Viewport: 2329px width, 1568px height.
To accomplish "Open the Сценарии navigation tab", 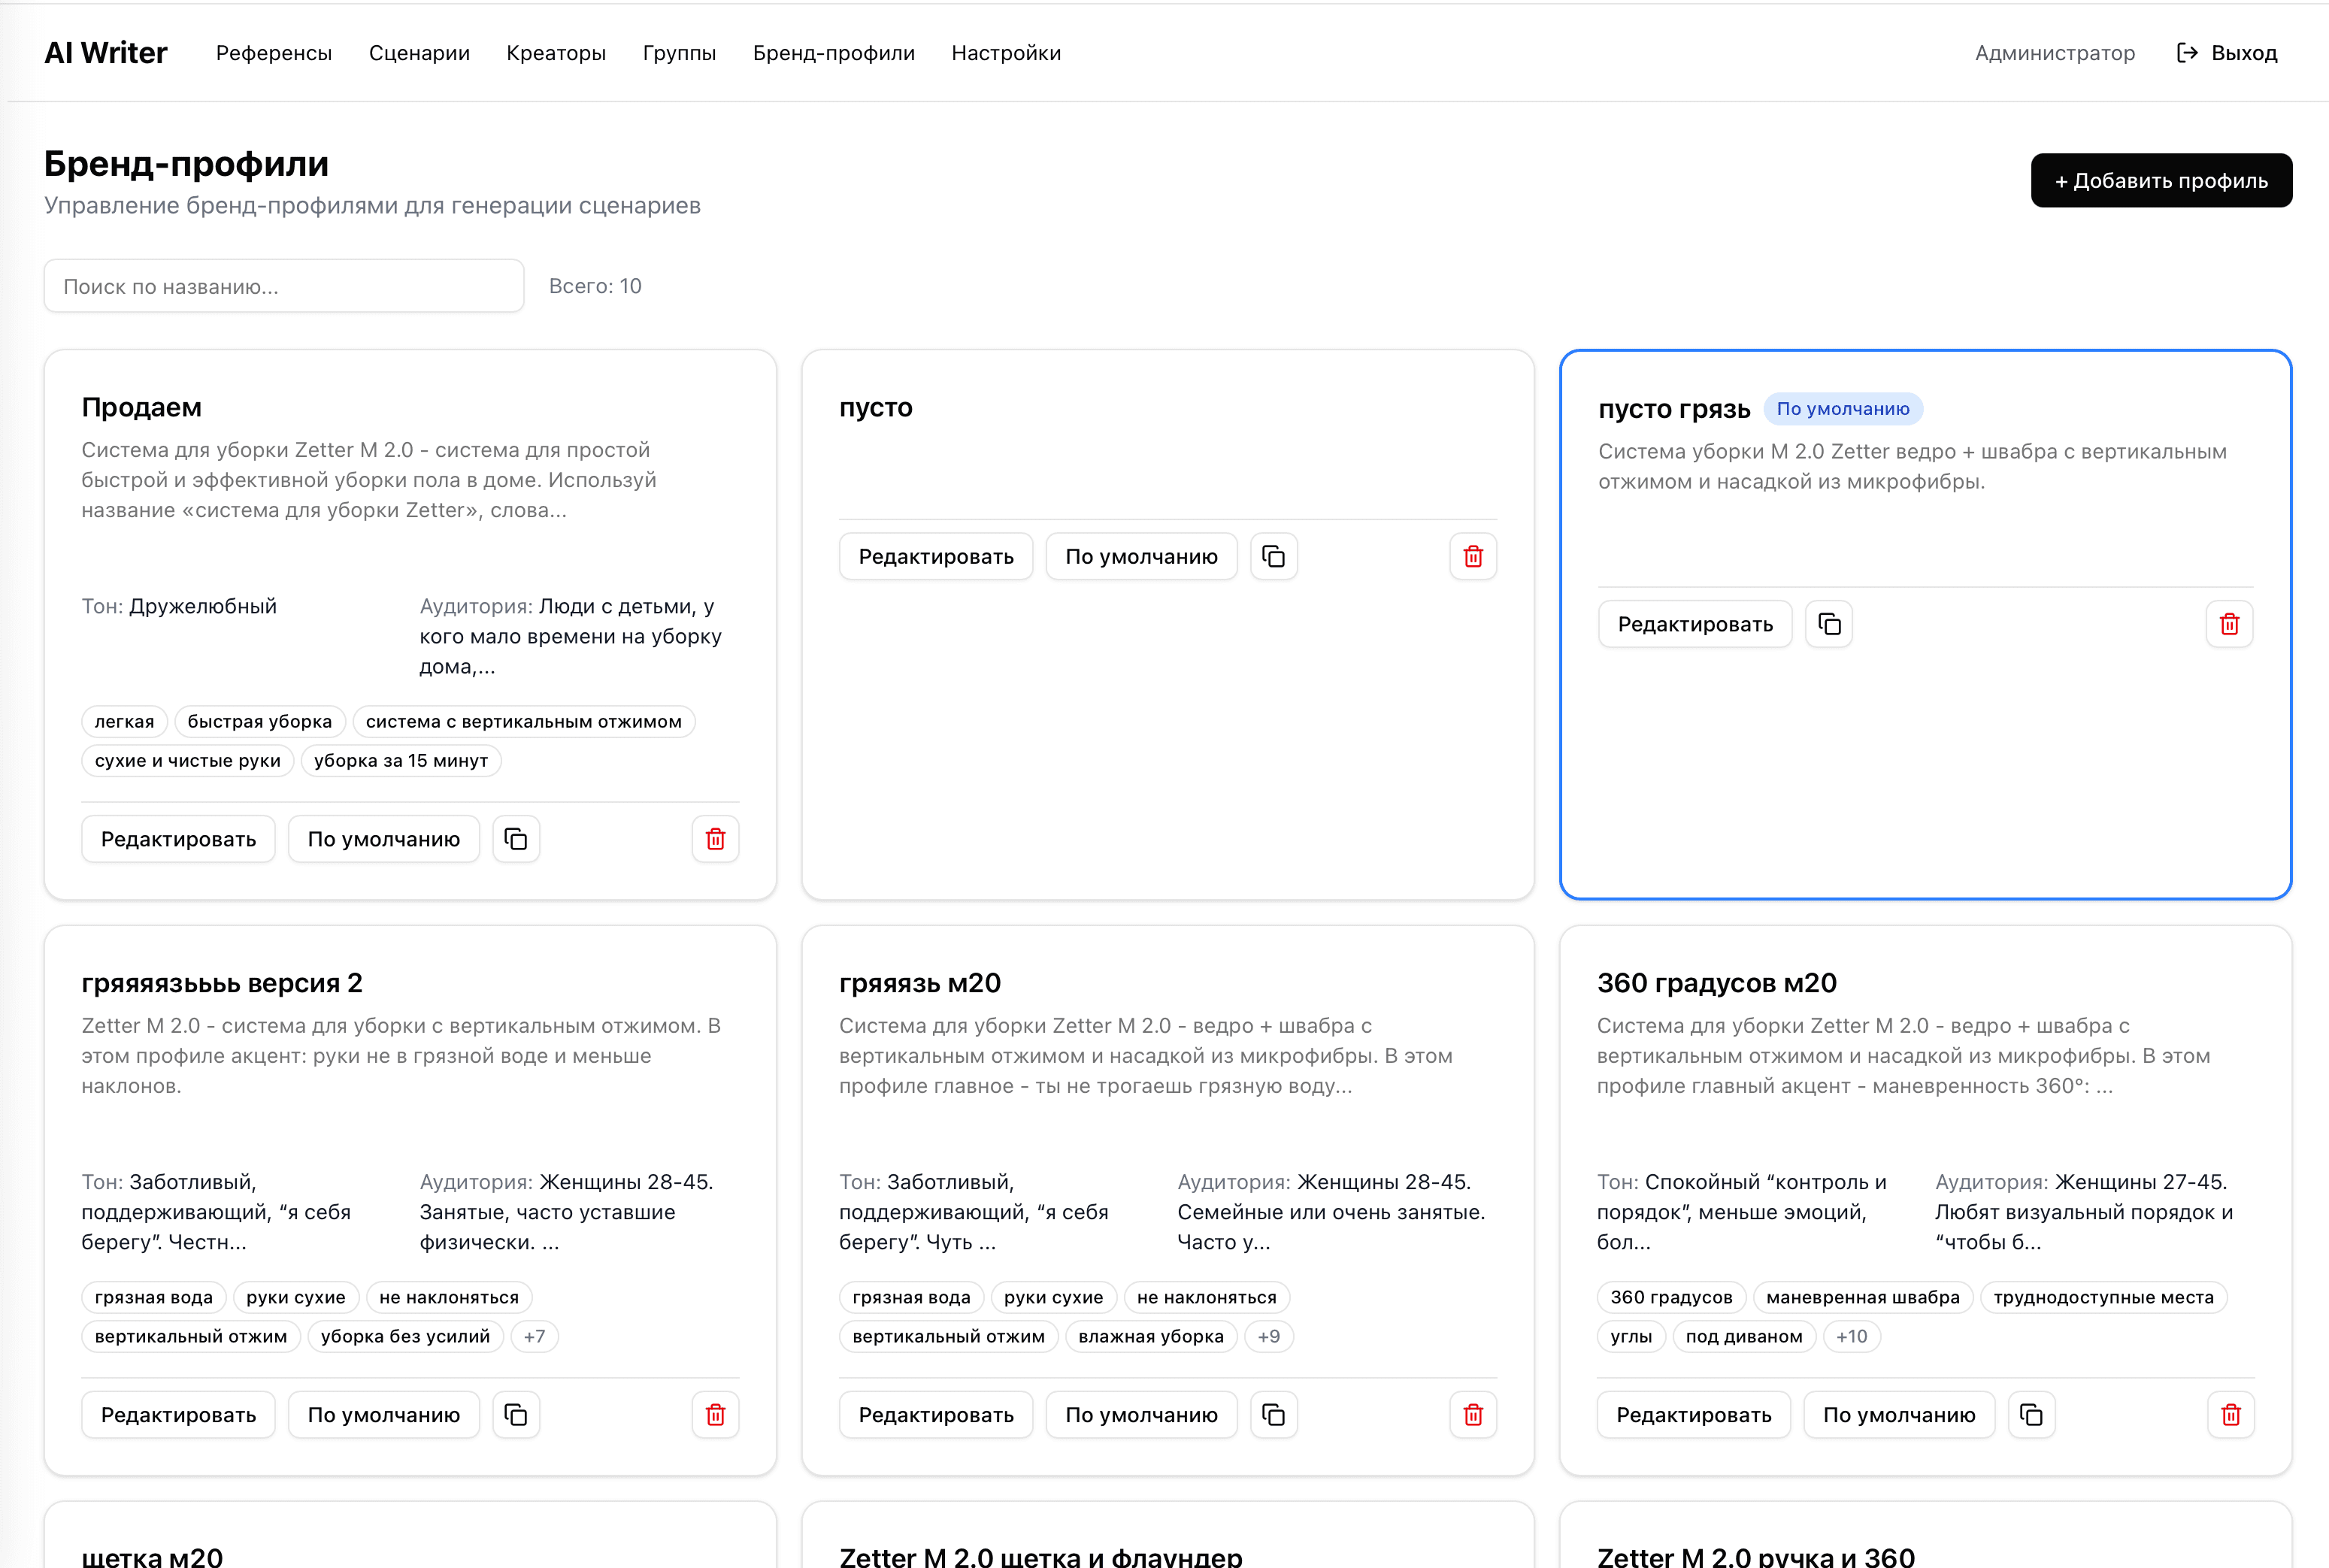I will coord(419,53).
